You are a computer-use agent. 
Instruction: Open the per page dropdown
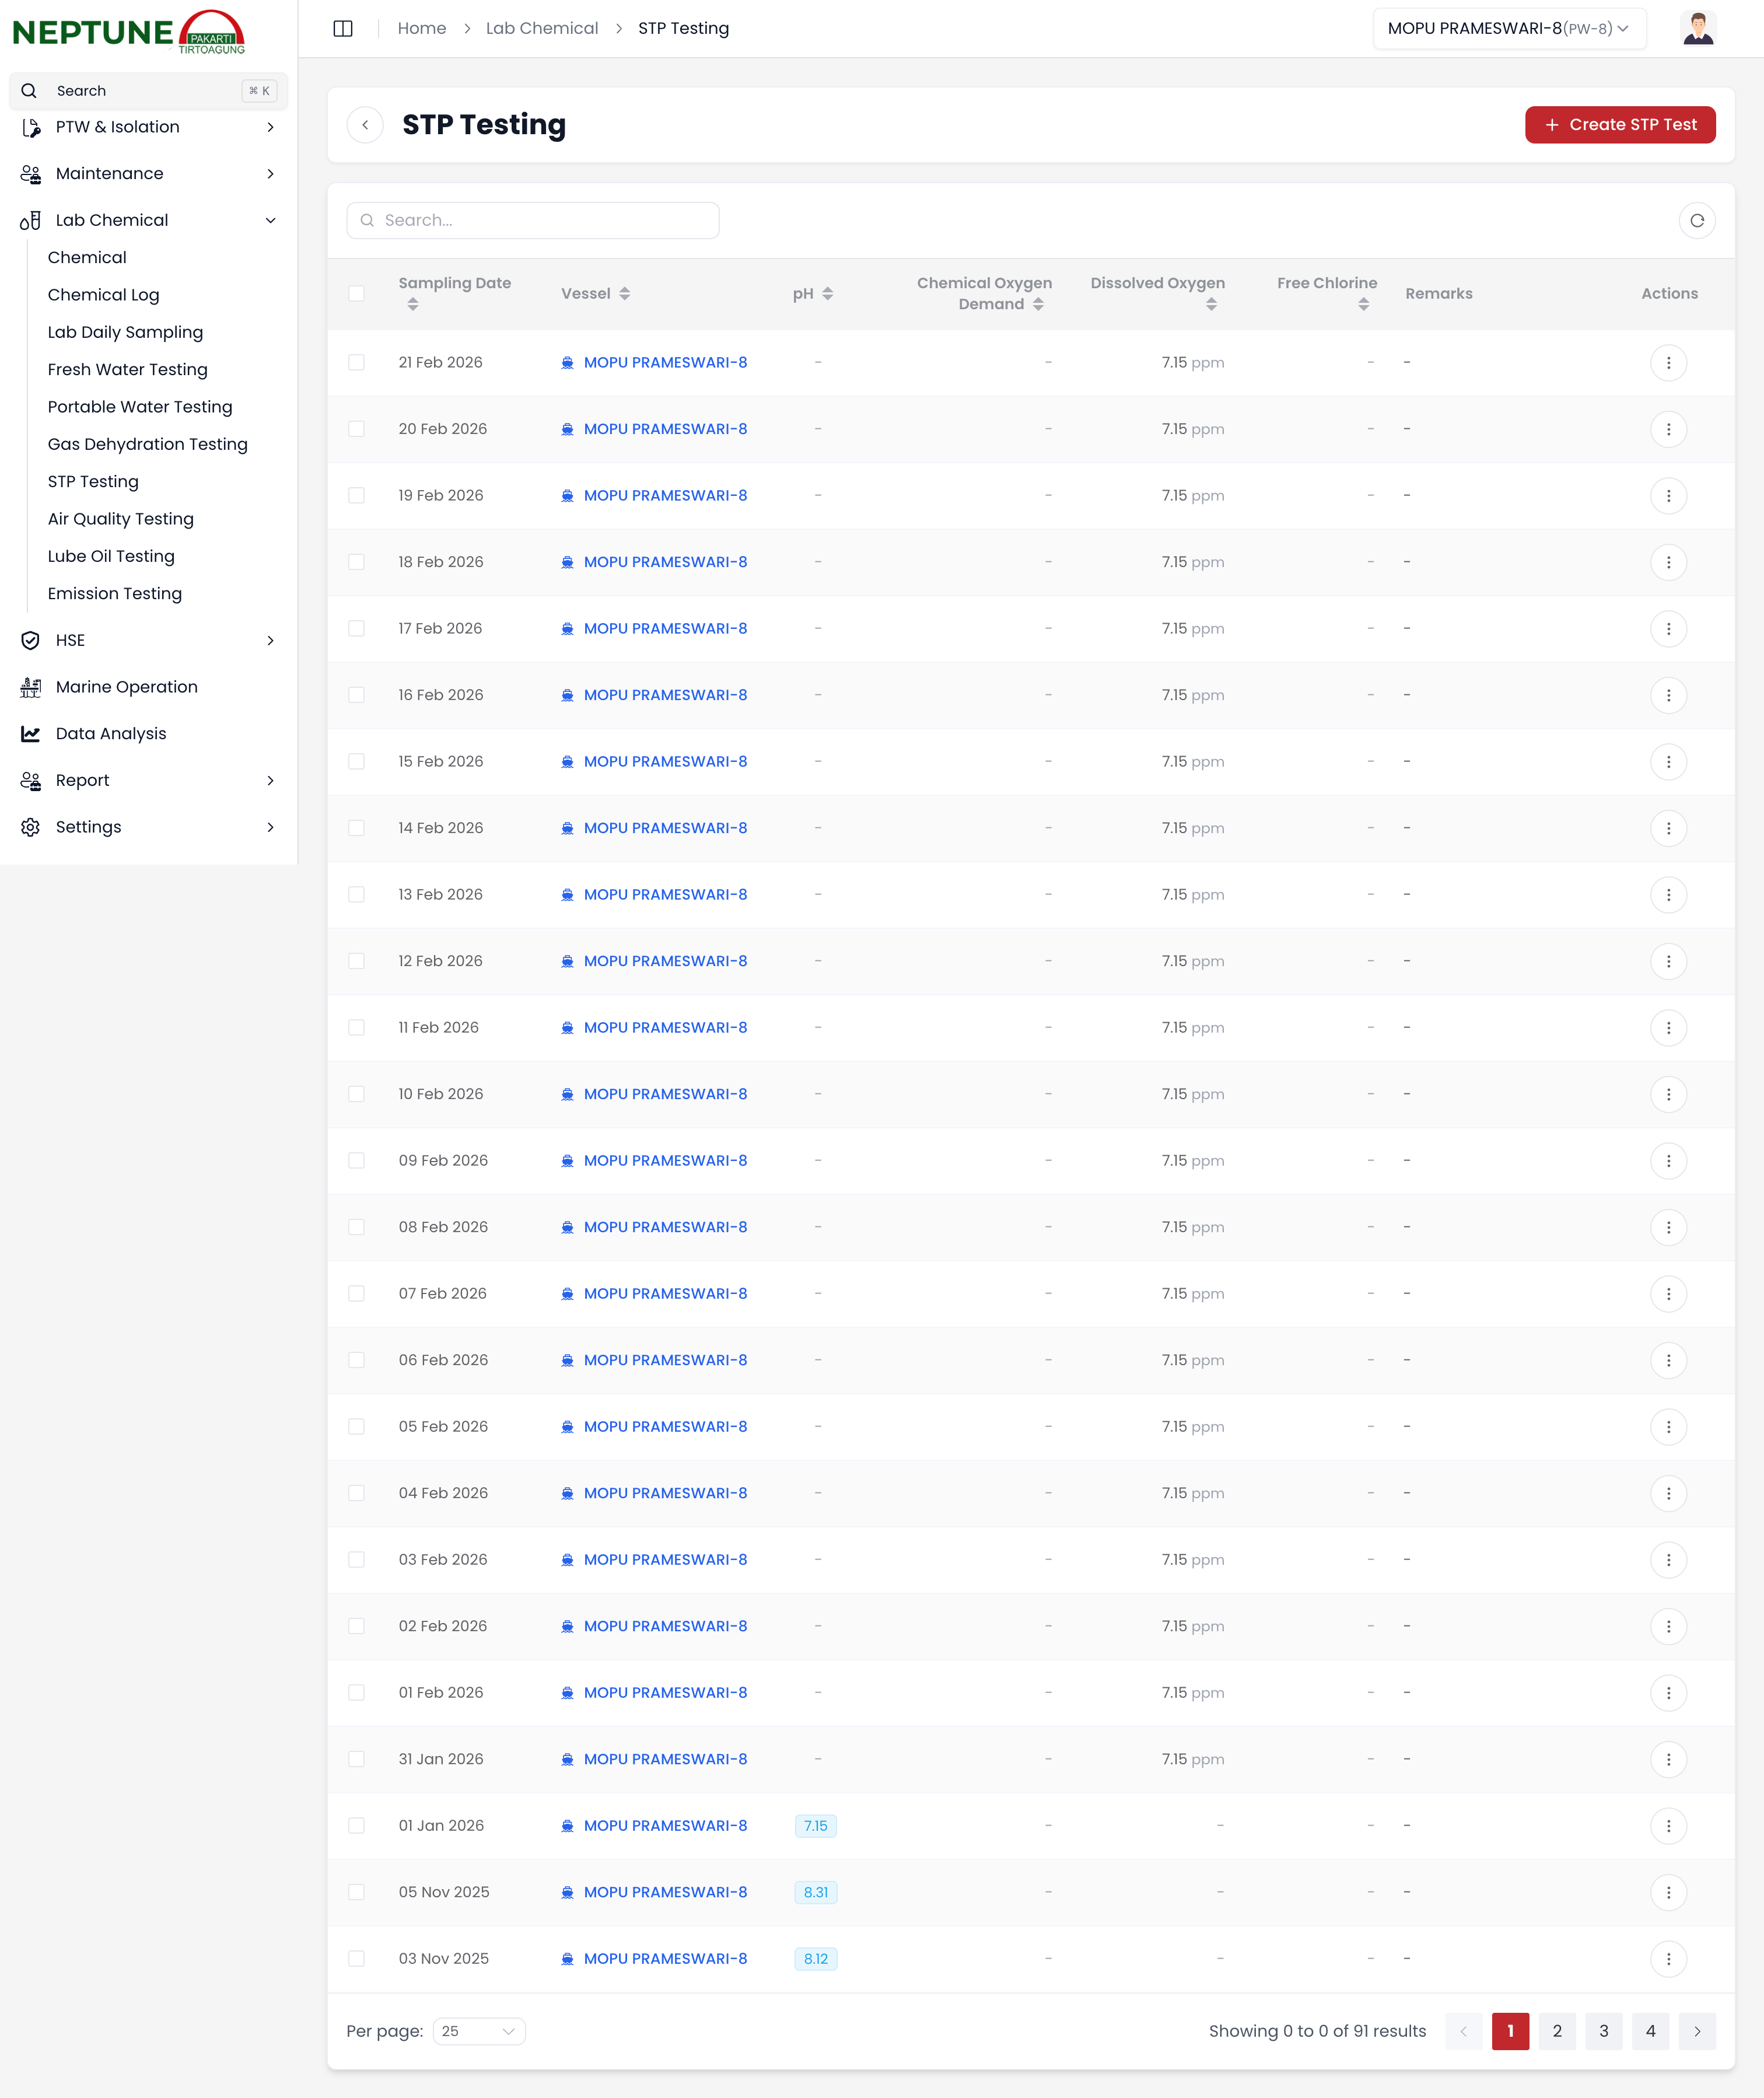[x=478, y=2031]
